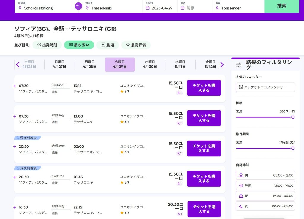Select the Monday April 28 date tab
Image resolution: width=304 pixels, height=219 pixels.
point(90,64)
